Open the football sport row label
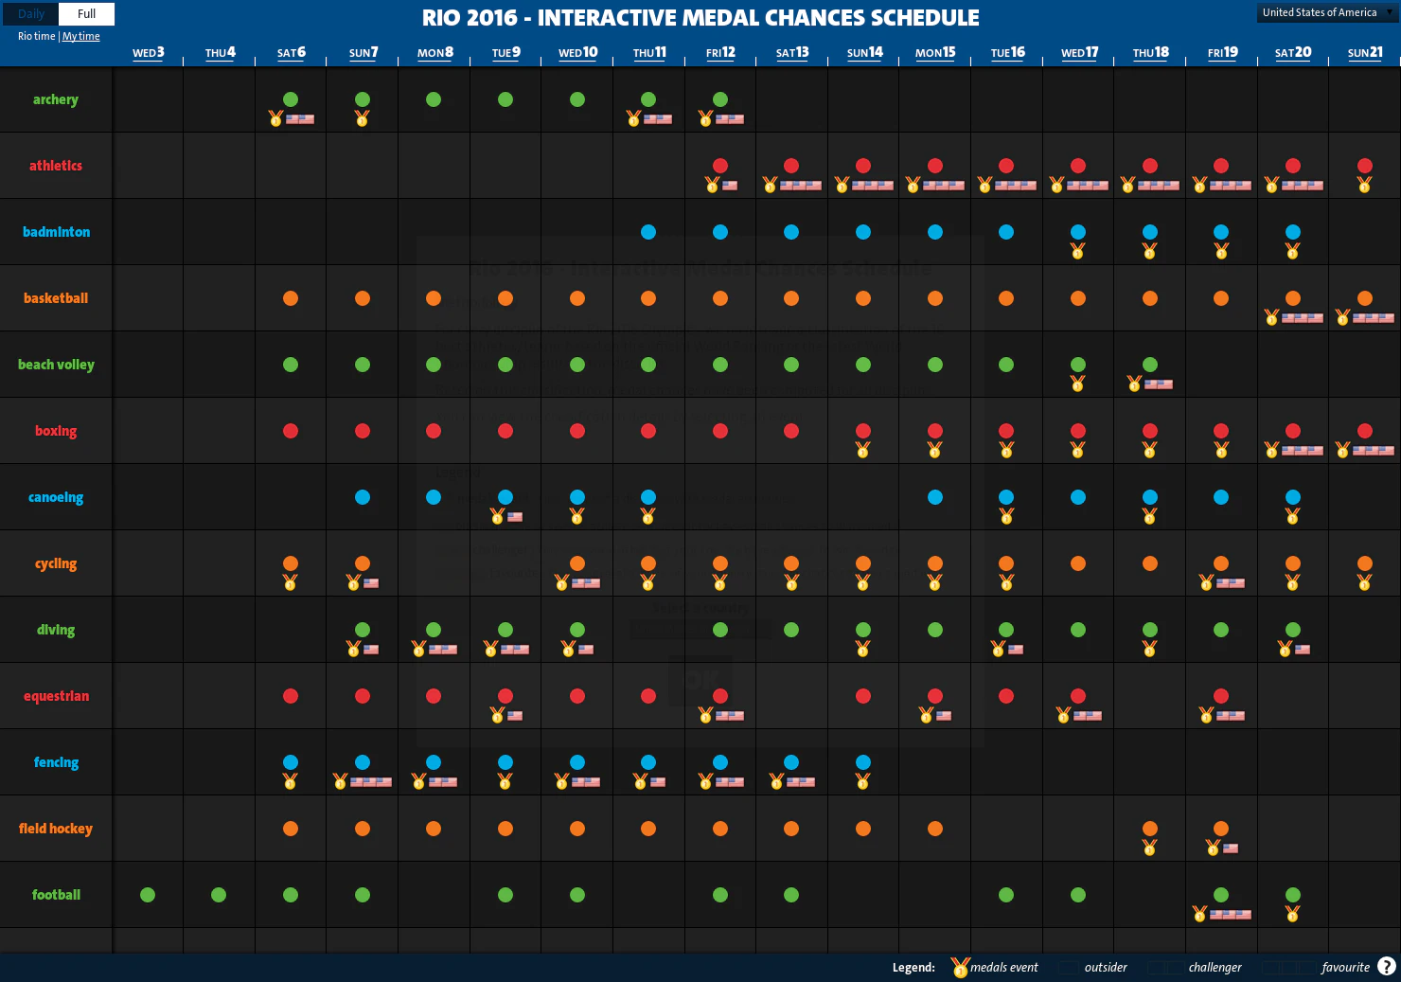The height and width of the screenshot is (982, 1401). coord(56,895)
